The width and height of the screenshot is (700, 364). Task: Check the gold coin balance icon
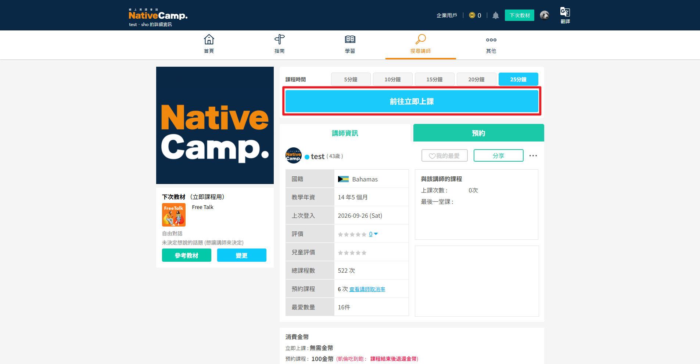pyautogui.click(x=472, y=15)
